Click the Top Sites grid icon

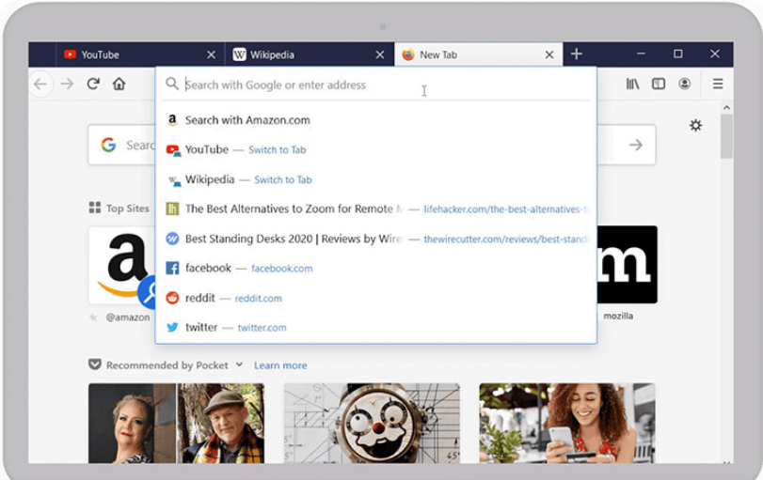(95, 208)
